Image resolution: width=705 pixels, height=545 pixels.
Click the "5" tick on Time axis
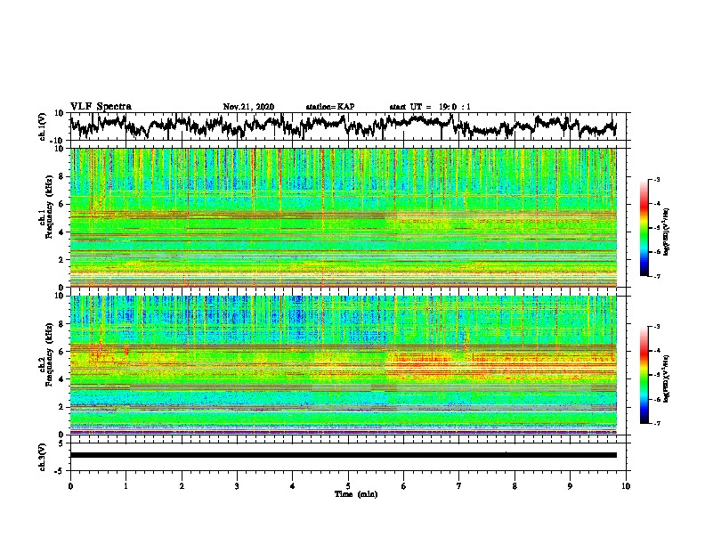pyautogui.click(x=348, y=486)
